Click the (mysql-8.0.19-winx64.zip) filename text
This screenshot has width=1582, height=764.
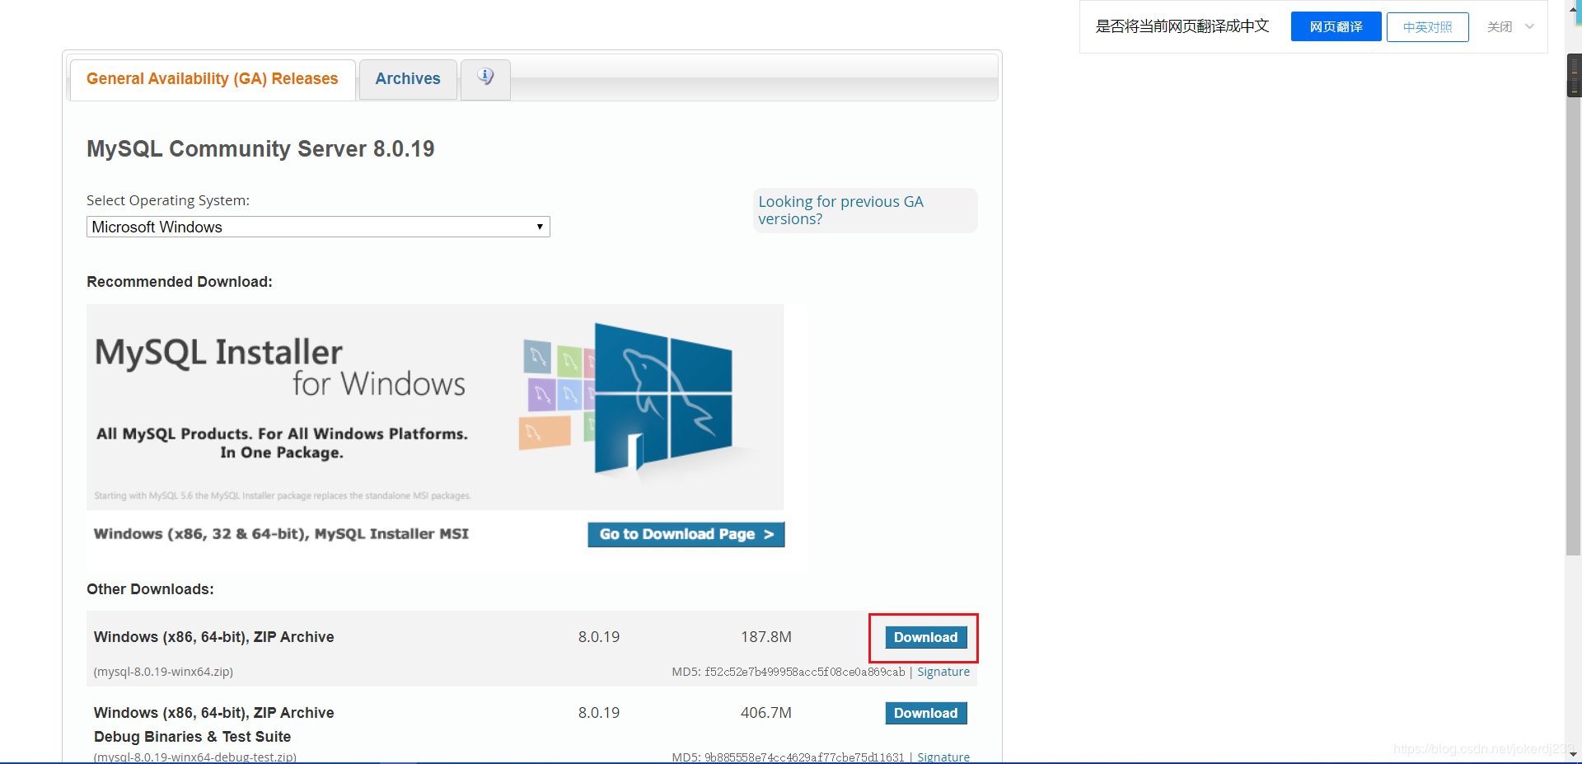(163, 672)
